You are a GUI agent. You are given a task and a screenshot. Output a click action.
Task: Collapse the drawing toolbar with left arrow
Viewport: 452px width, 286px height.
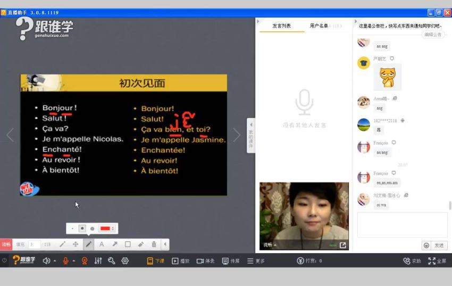click(x=165, y=245)
